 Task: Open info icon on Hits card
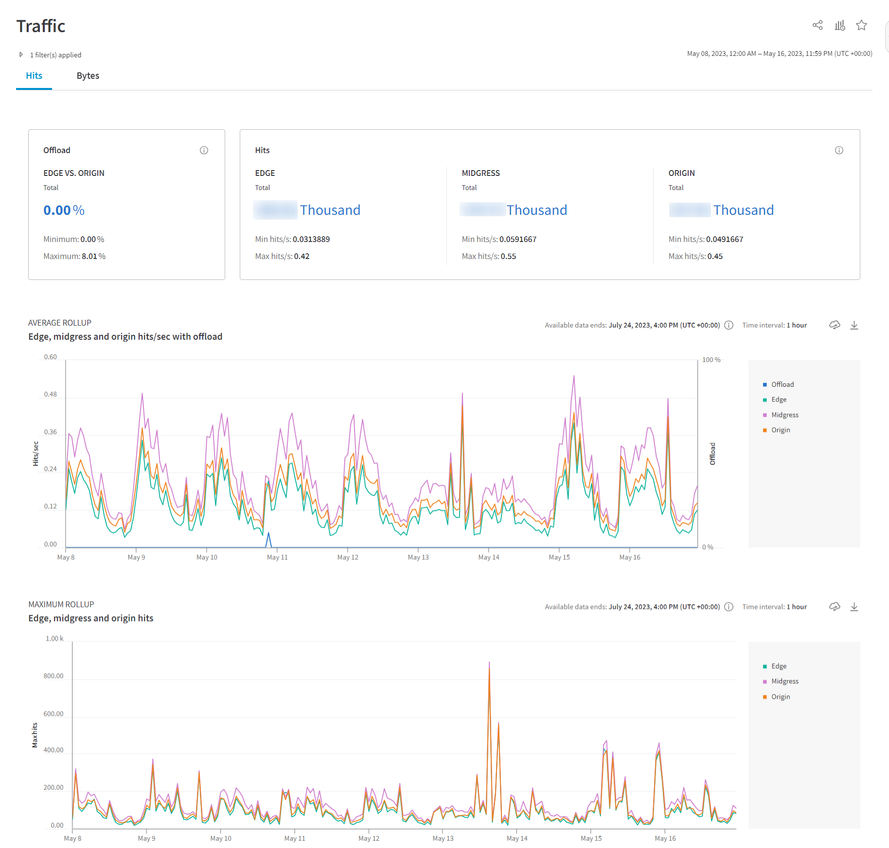839,150
